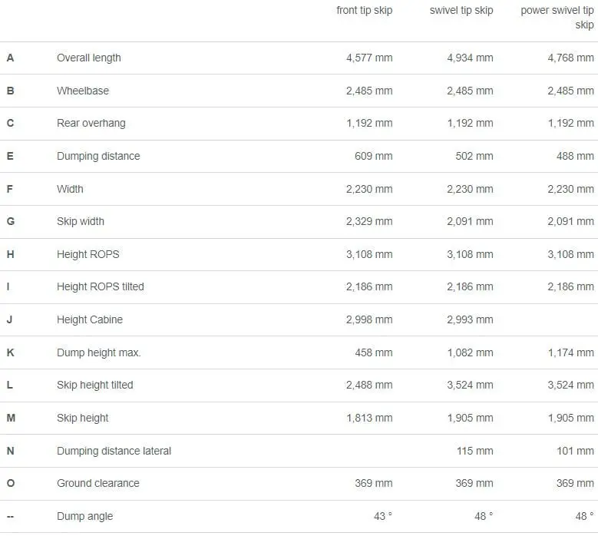The image size is (598, 536).
Task: Select the 609 mm dumping distance value
Action: point(373,156)
